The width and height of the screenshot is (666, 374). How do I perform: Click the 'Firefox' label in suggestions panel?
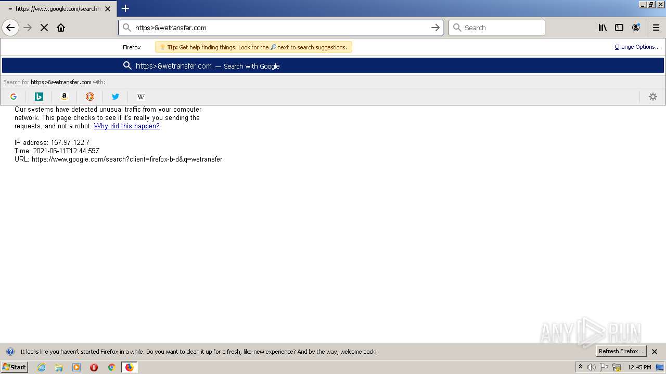(x=132, y=47)
